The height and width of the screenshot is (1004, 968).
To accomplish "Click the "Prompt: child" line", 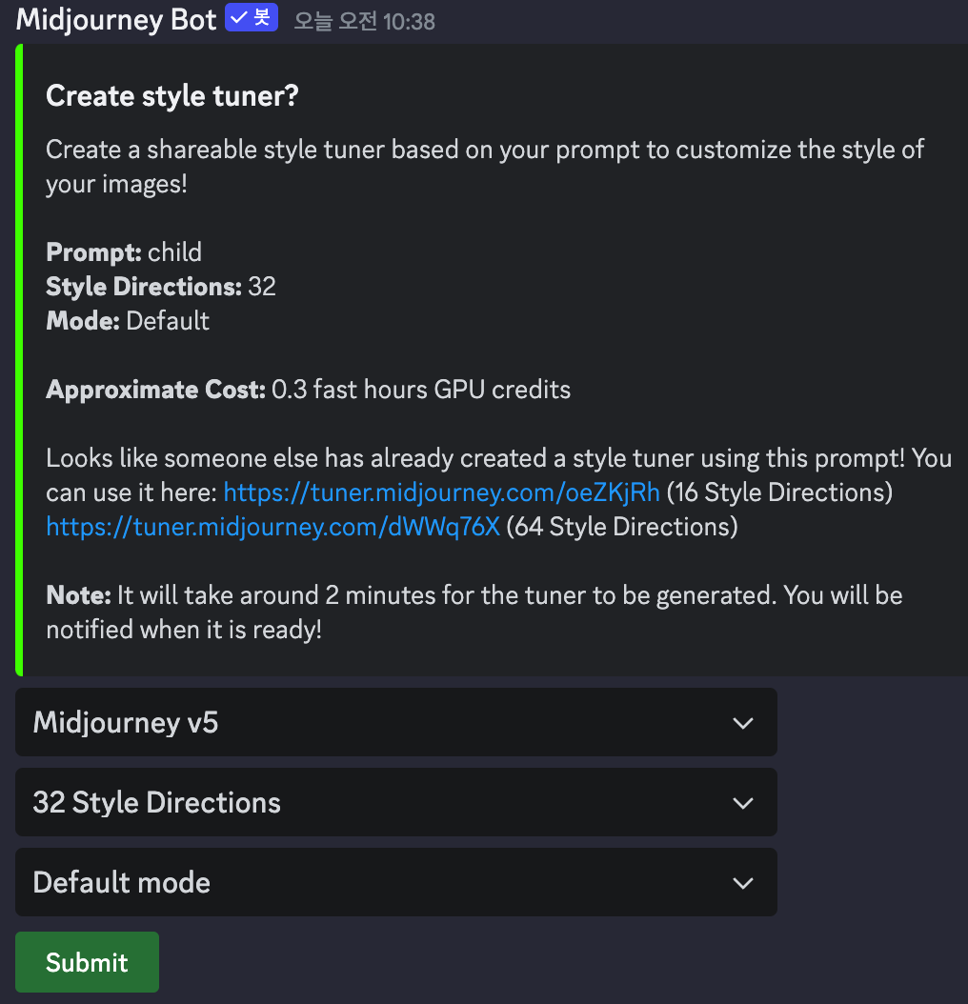I will (x=124, y=252).
